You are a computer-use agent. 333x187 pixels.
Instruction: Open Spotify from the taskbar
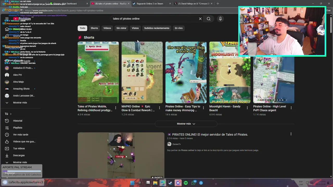pyautogui.click(x=186, y=183)
